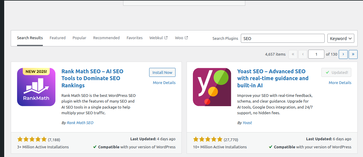
Task: View More Details for Yoast SEO
Action: click(340, 83)
